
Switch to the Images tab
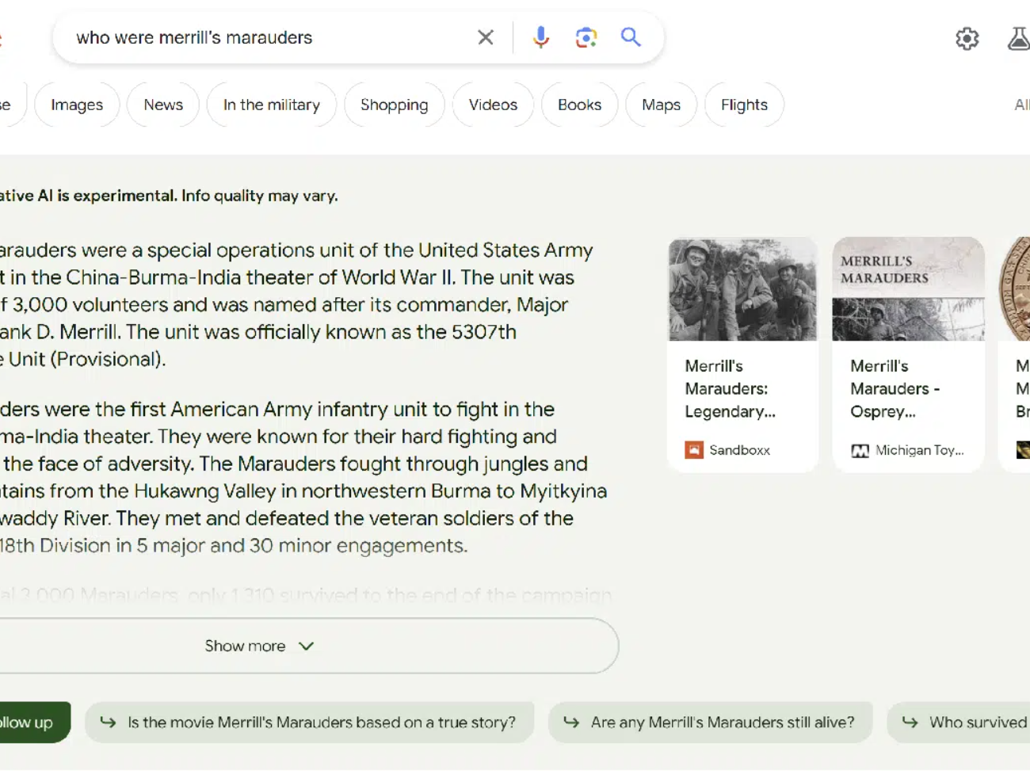[76, 104]
